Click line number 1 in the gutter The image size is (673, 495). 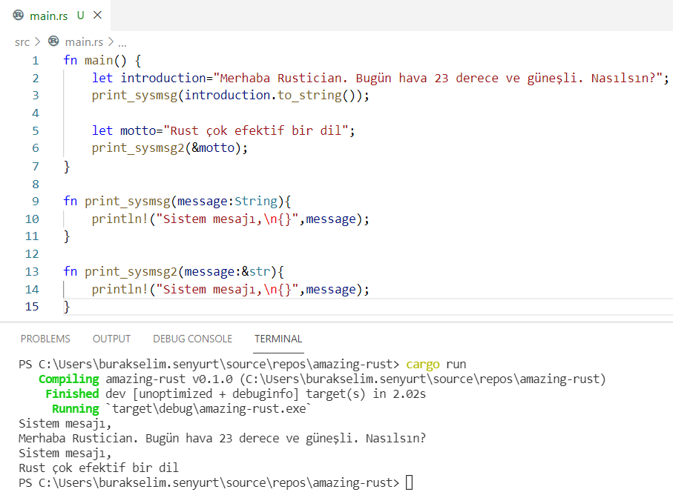click(x=35, y=60)
